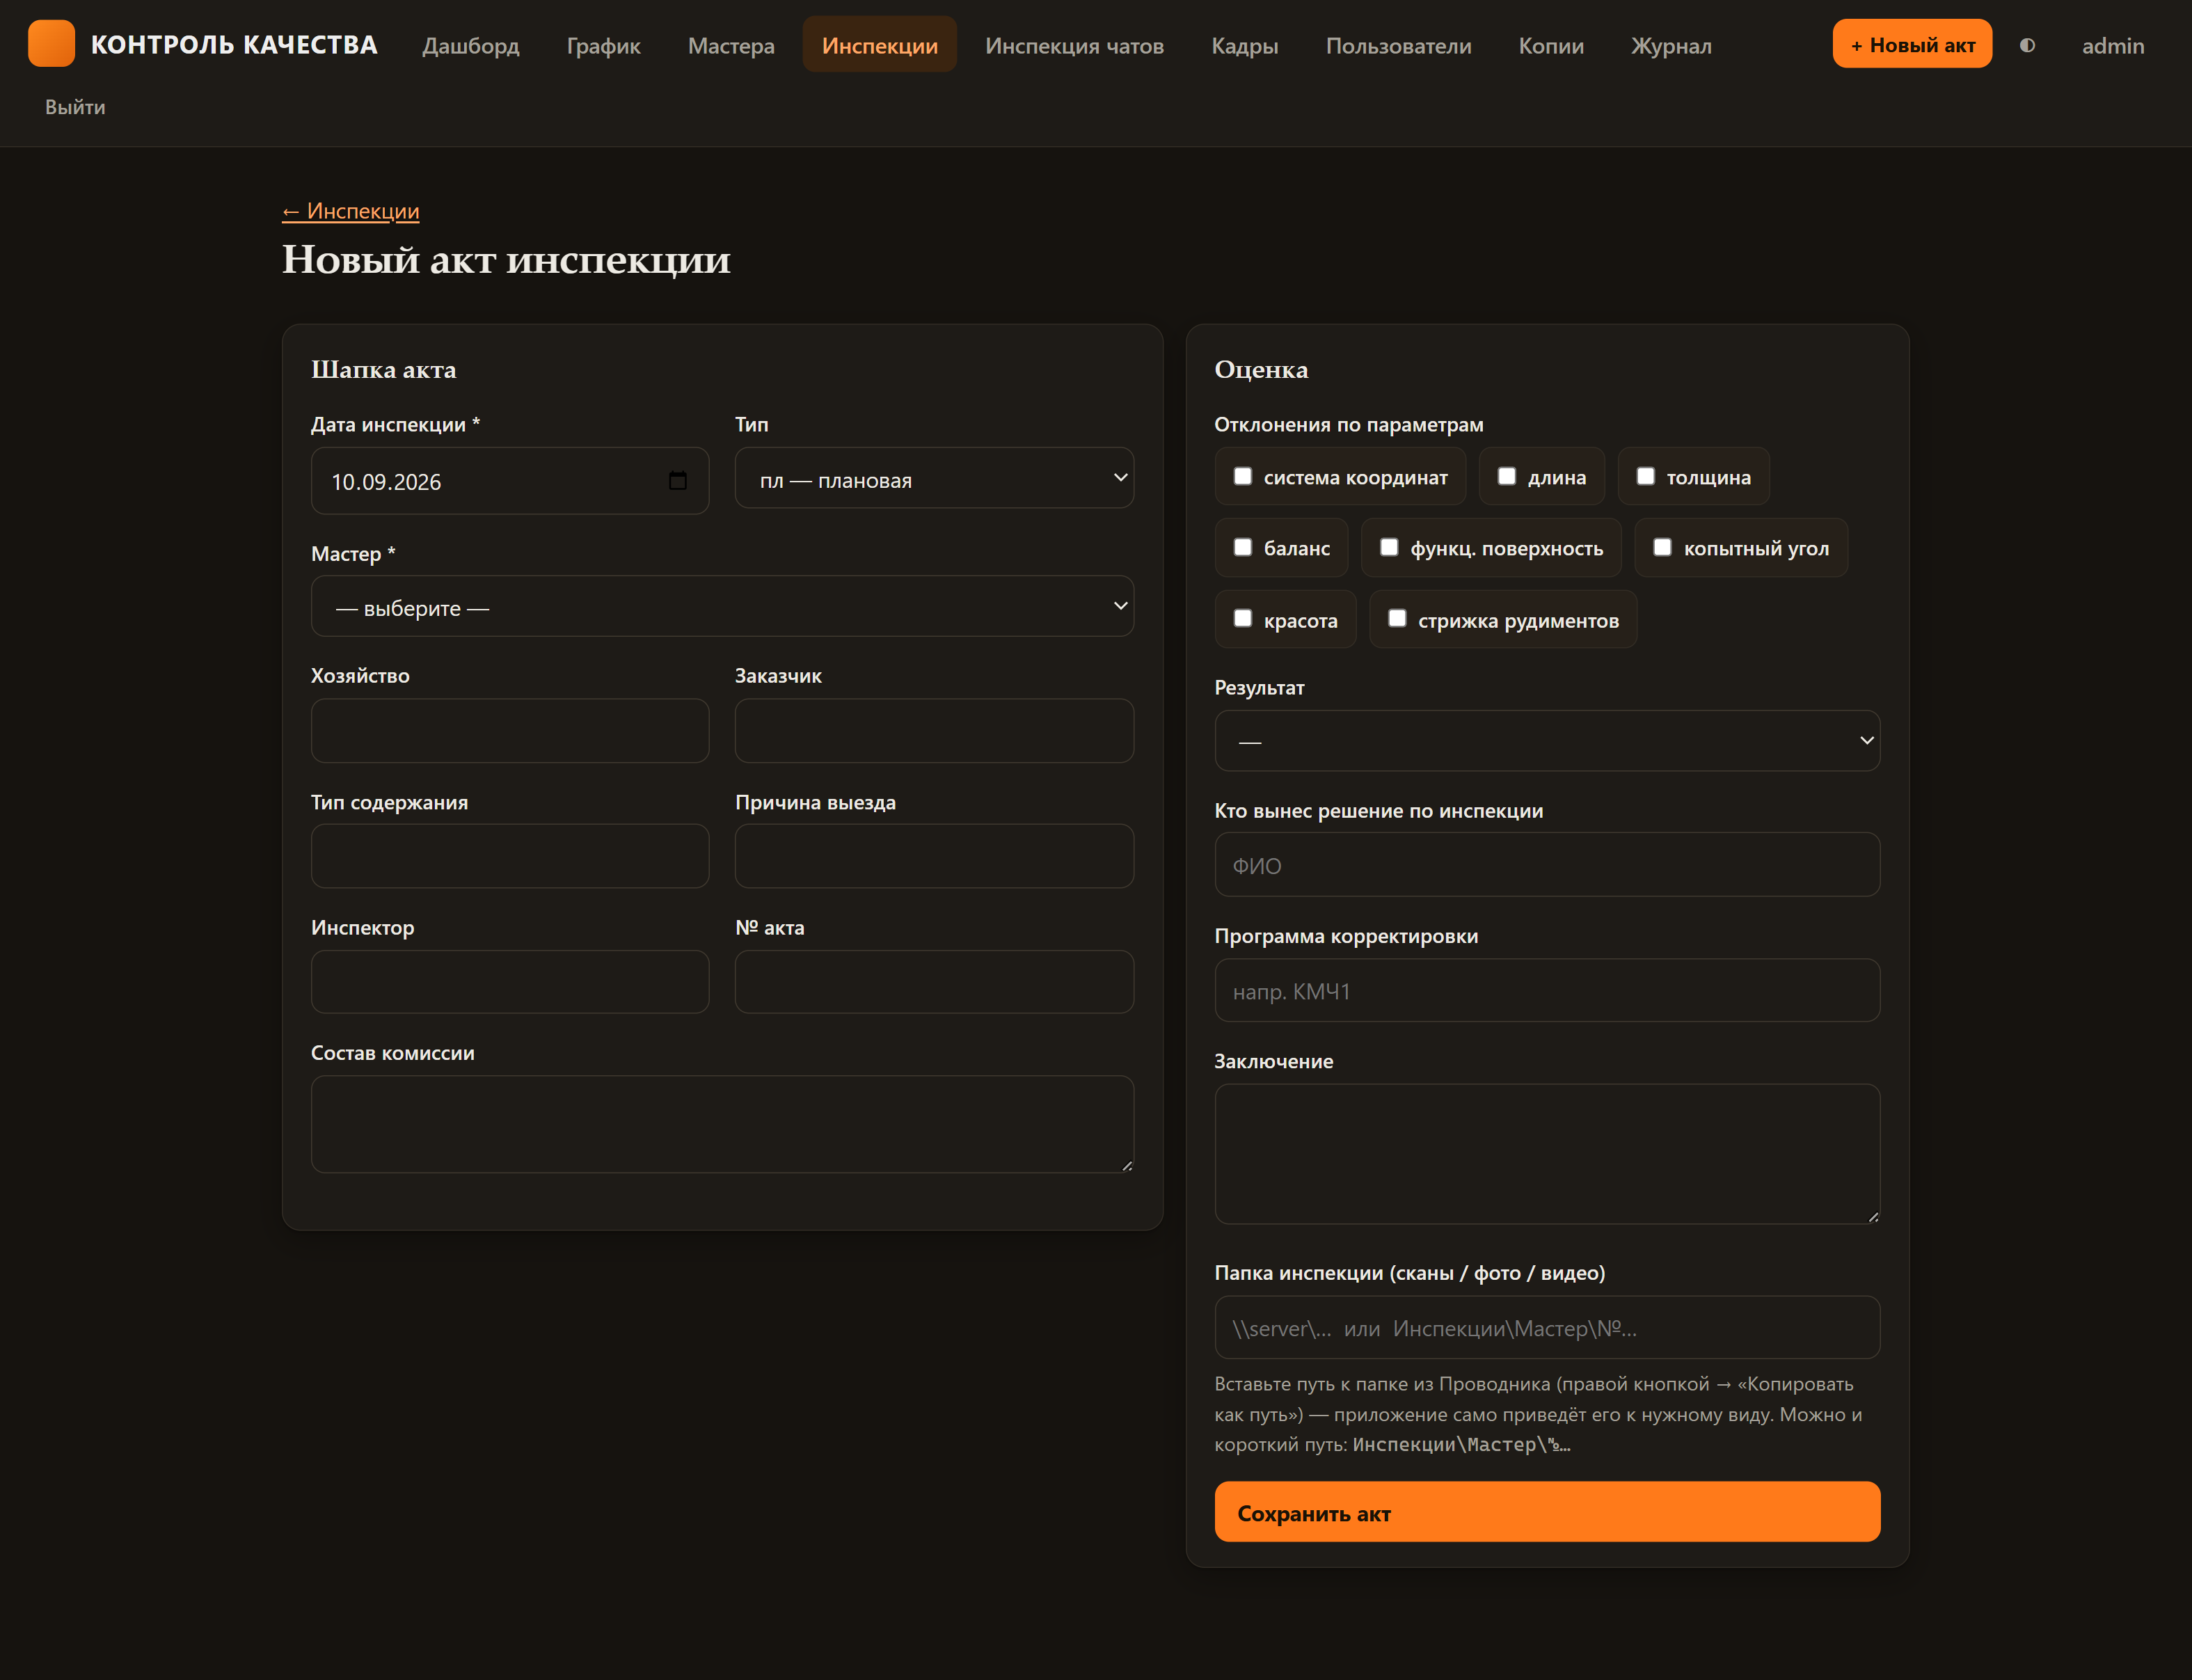Go to Дашборд in navigation
The width and height of the screenshot is (2192, 1680).
[471, 45]
